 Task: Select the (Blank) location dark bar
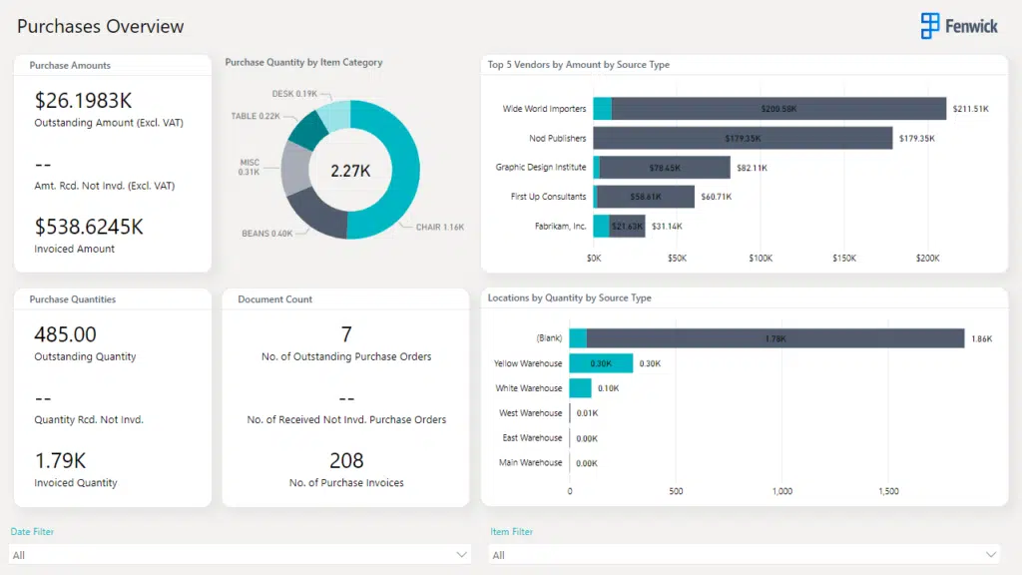point(774,338)
